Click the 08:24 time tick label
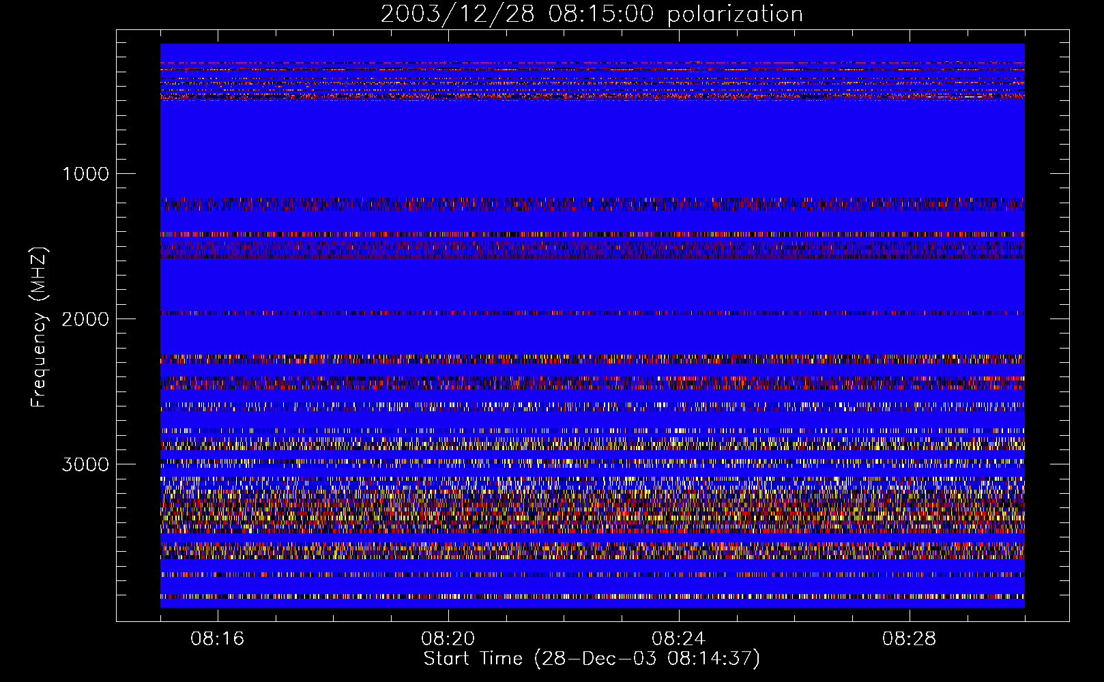The image size is (1104, 682). [x=679, y=639]
